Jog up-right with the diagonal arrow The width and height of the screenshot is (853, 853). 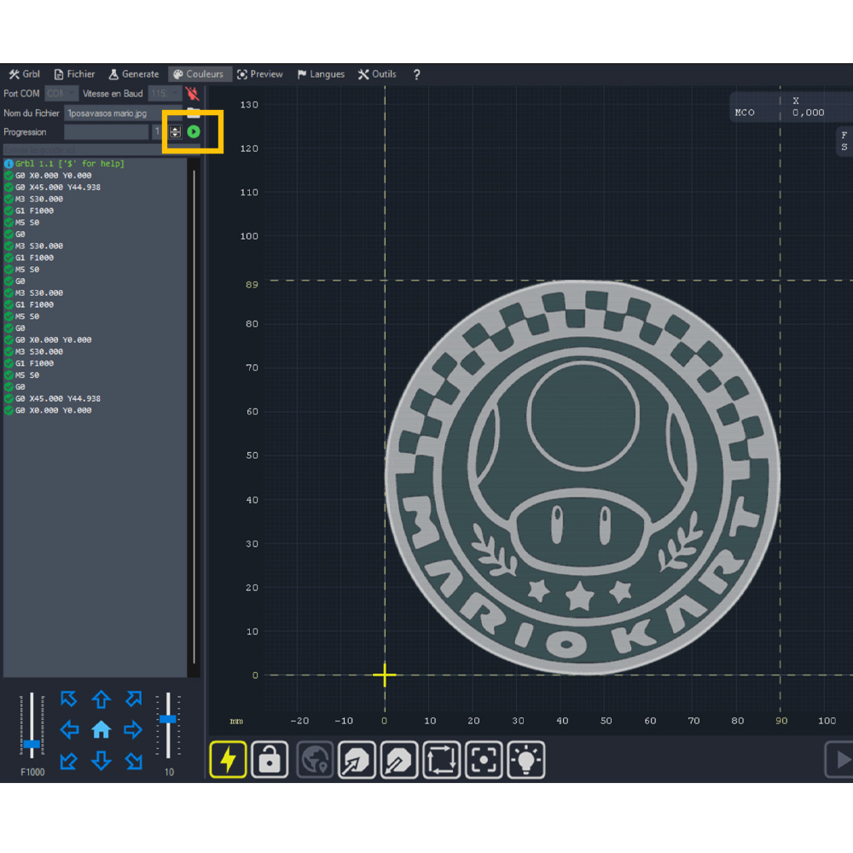click(x=133, y=699)
